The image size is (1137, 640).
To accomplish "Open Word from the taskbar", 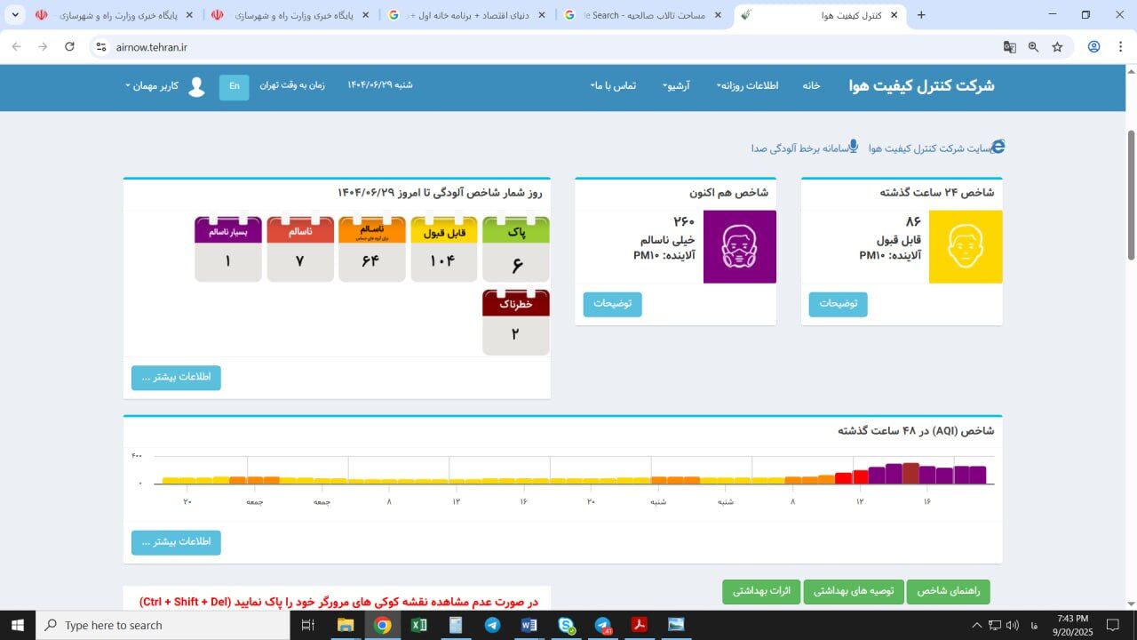I will click(x=529, y=625).
